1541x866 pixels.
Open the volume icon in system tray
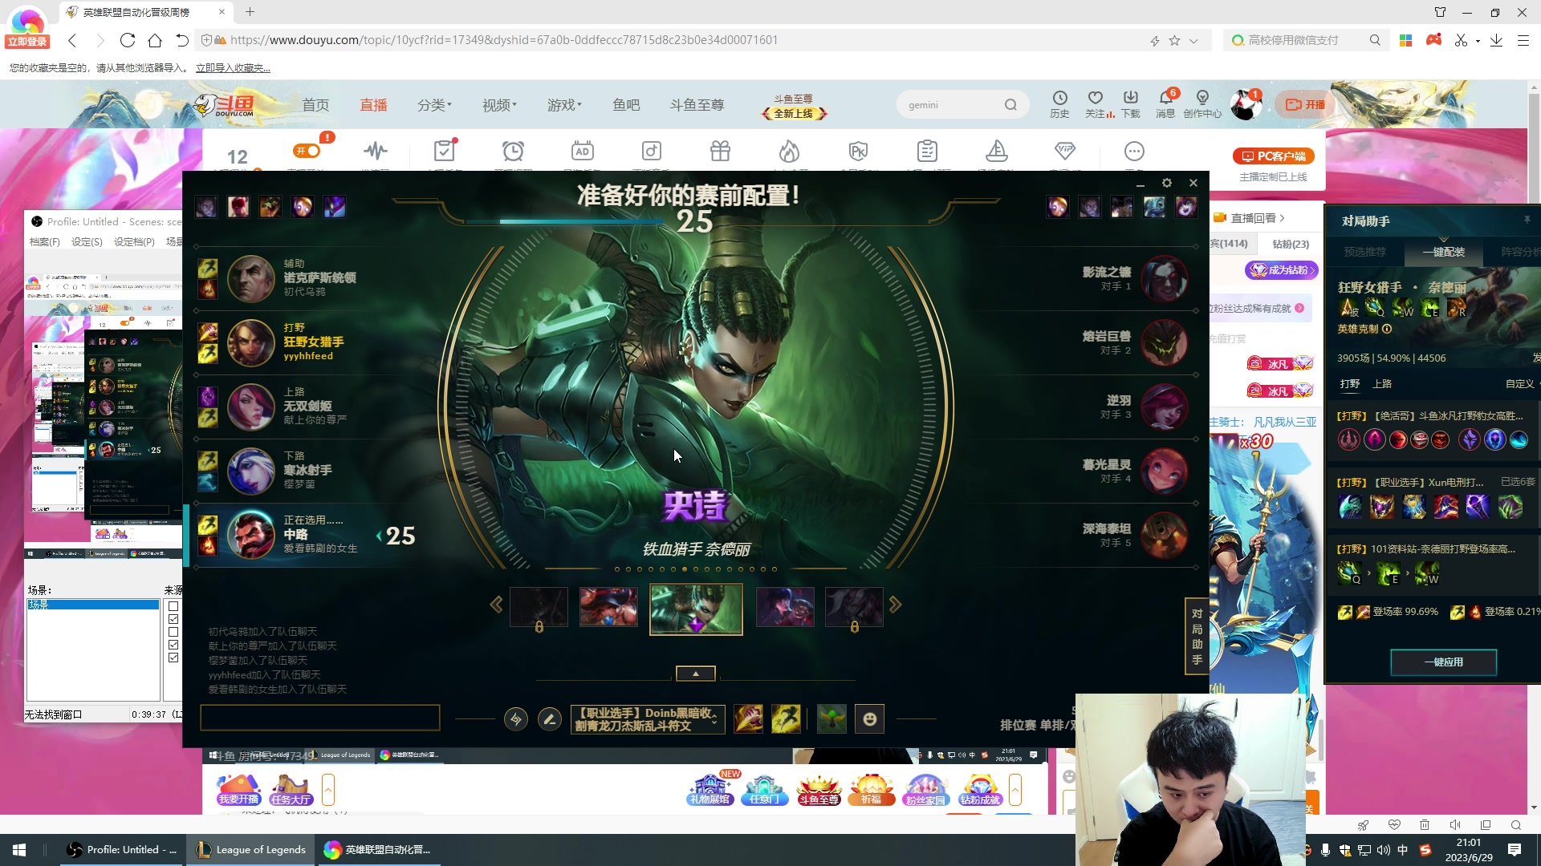1384,850
